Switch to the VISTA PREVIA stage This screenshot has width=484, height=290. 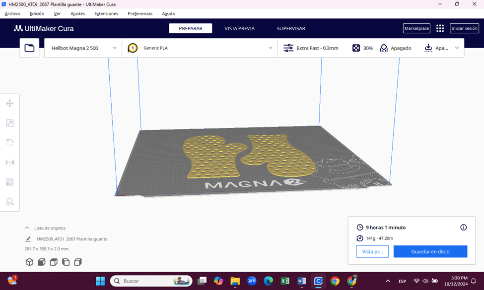[239, 28]
